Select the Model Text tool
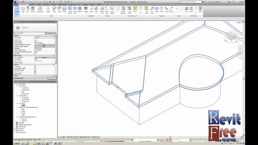This screenshot has width=258, height=145. pos(102,10)
